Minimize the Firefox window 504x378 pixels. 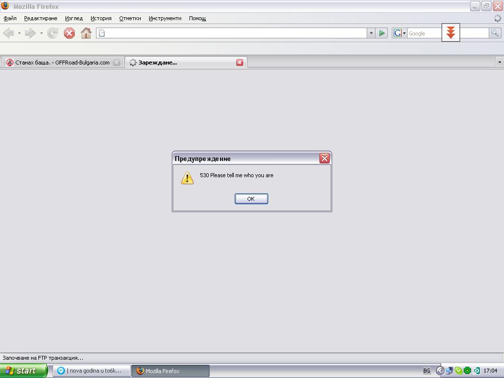pyautogui.click(x=475, y=6)
